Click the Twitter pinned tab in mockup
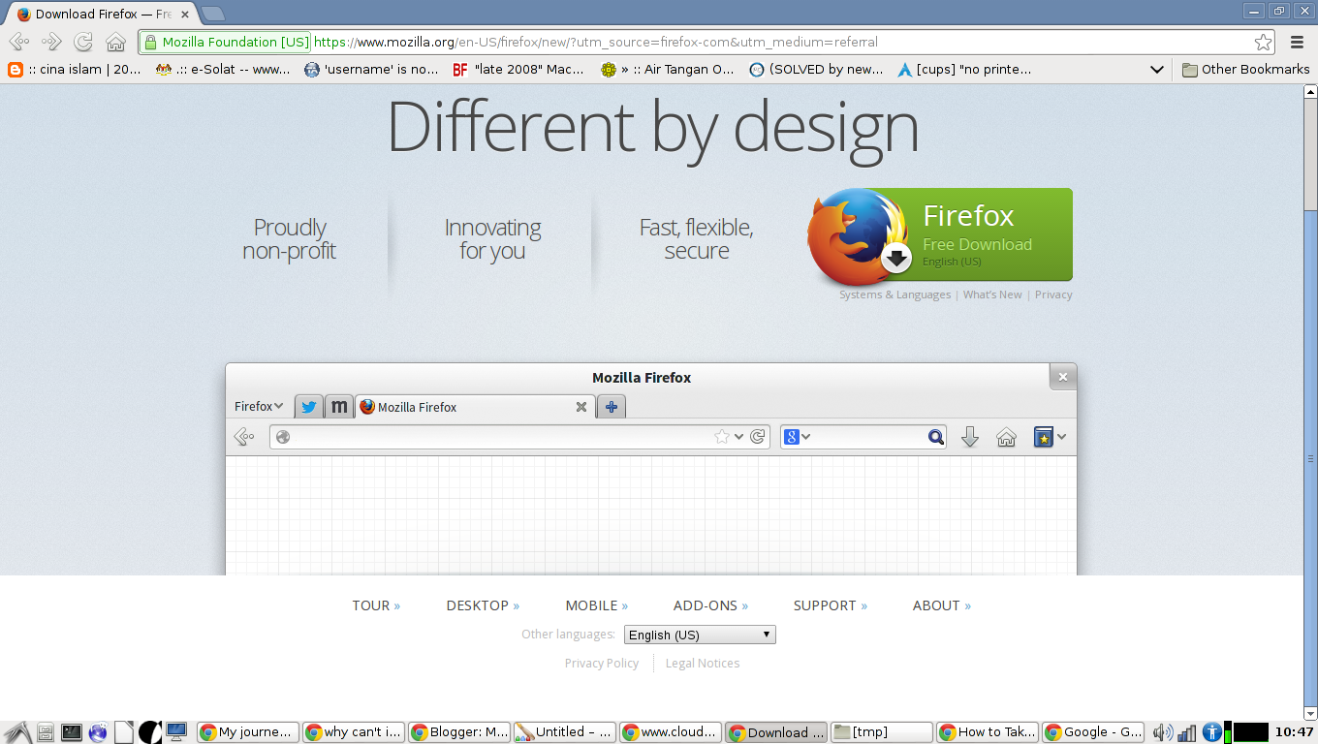This screenshot has height=744, width=1318. (308, 407)
